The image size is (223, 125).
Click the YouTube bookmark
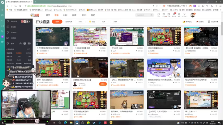tap(58, 10)
